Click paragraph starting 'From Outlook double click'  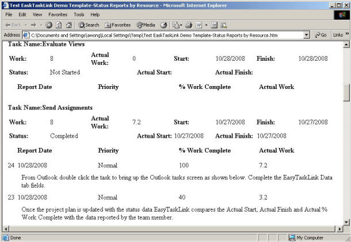tap(177, 181)
